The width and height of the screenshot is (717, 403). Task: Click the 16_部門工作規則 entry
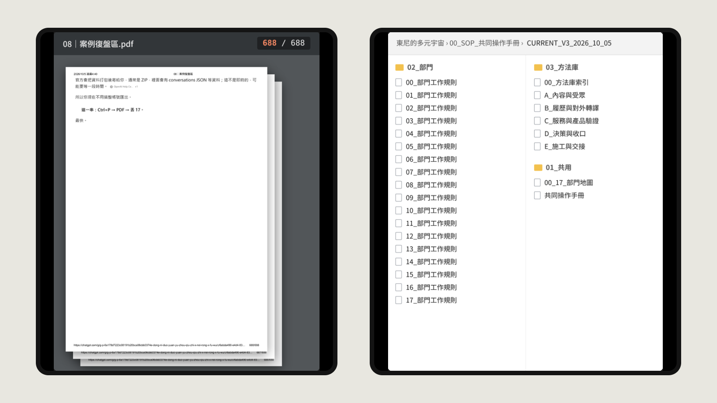(431, 287)
